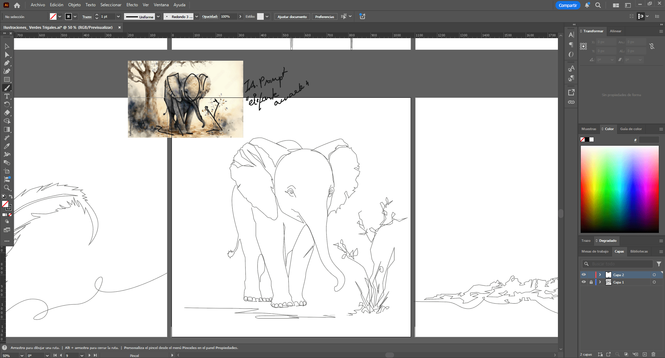Switch to the Bibliotecas tab
Image resolution: width=665 pixels, height=358 pixels.
tap(639, 252)
